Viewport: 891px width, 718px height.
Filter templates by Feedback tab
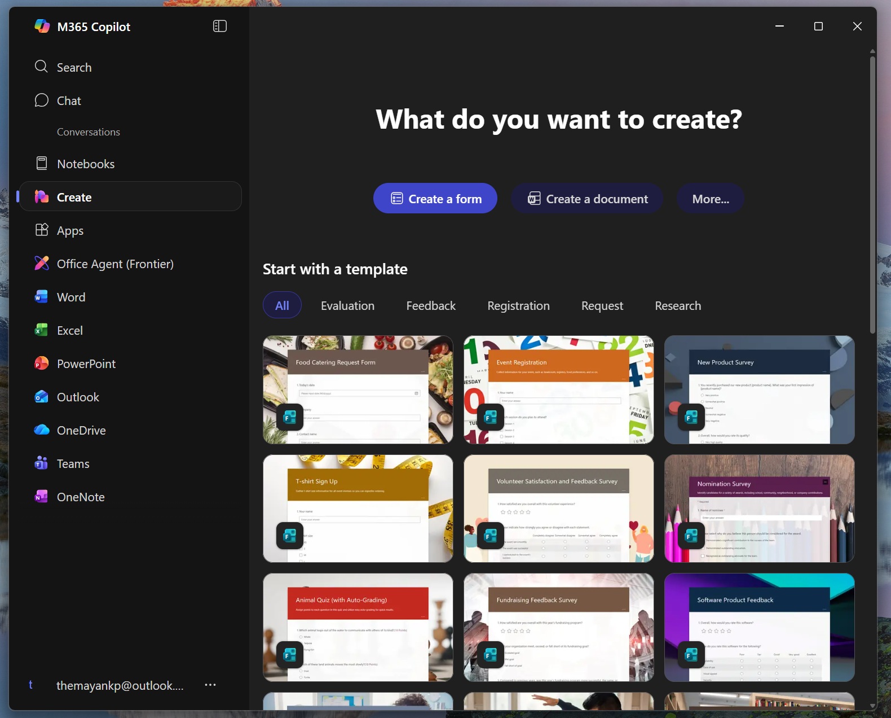coord(431,306)
